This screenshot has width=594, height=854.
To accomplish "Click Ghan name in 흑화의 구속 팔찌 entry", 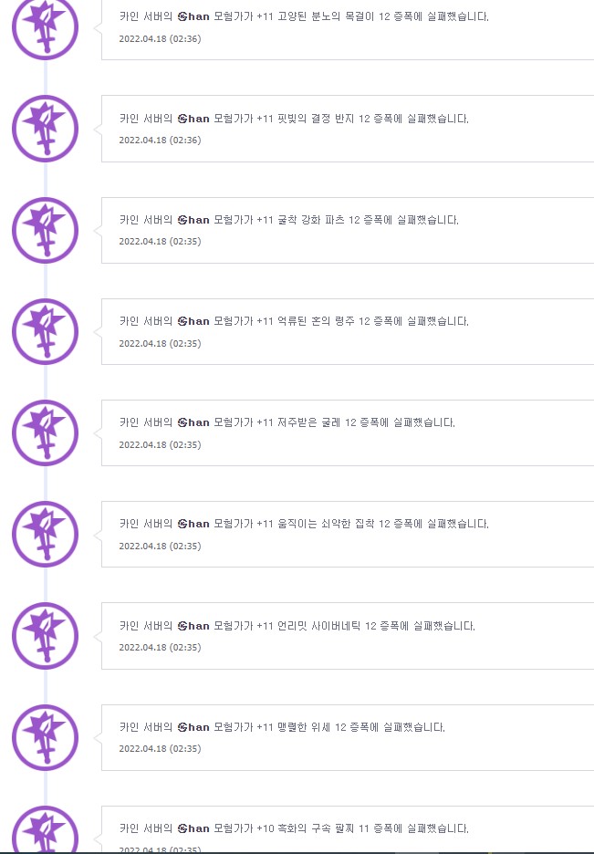I will [193, 828].
